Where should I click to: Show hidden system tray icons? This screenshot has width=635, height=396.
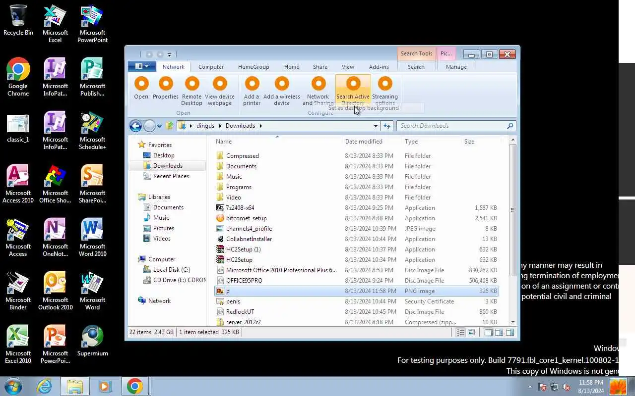[530, 387]
